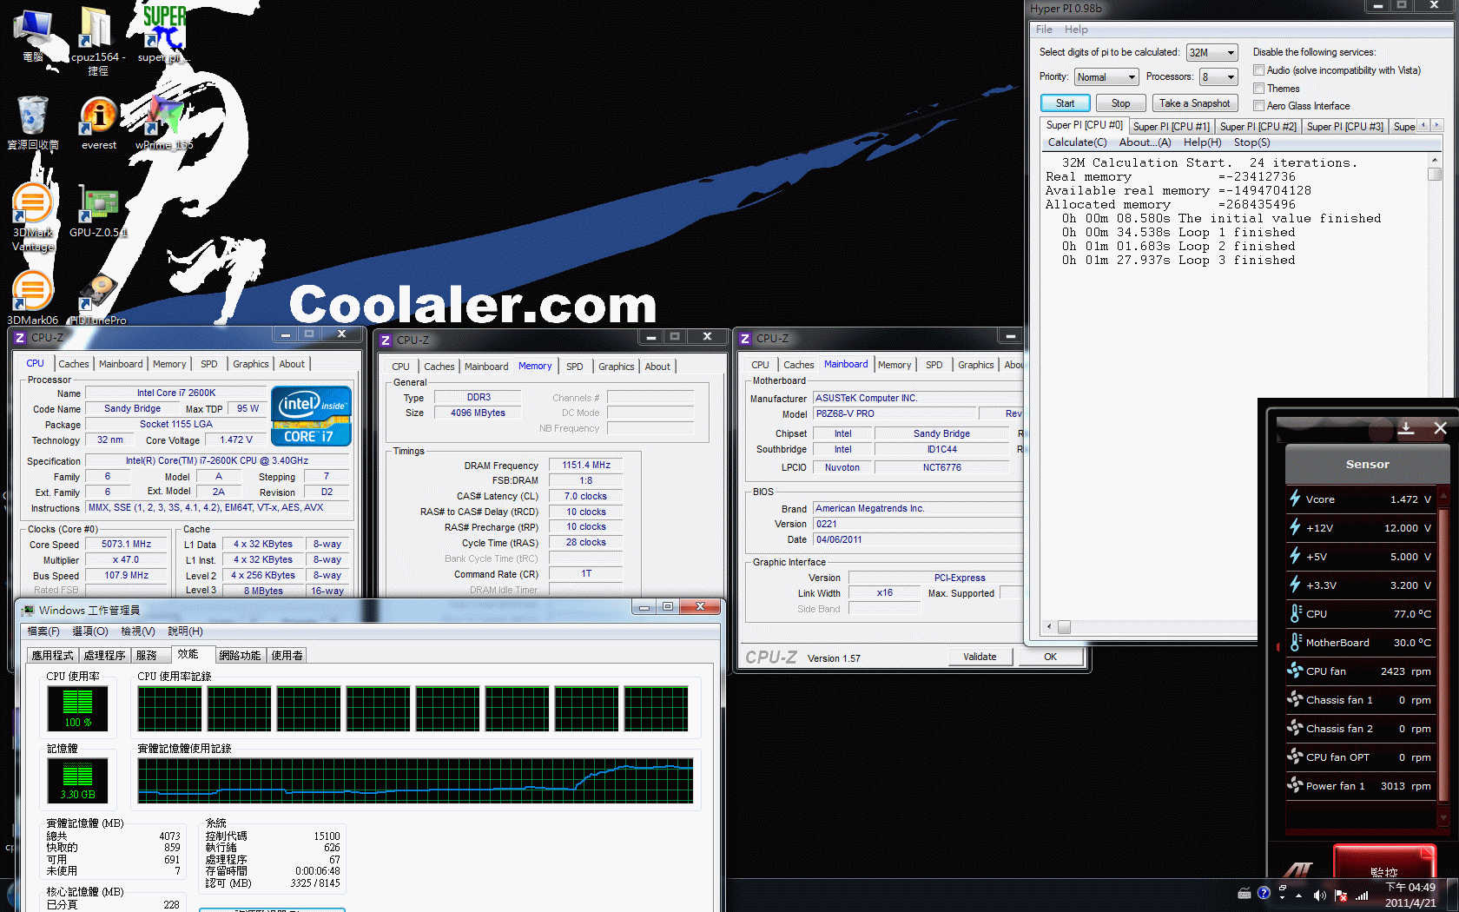
Task: Open the cpuz1564 shortcut folder icon
Action: point(97,38)
